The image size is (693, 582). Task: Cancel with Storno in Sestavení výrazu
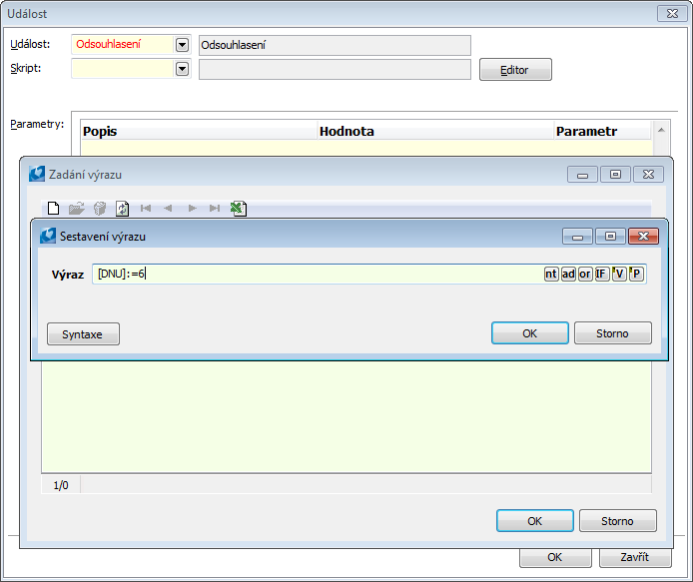612,333
